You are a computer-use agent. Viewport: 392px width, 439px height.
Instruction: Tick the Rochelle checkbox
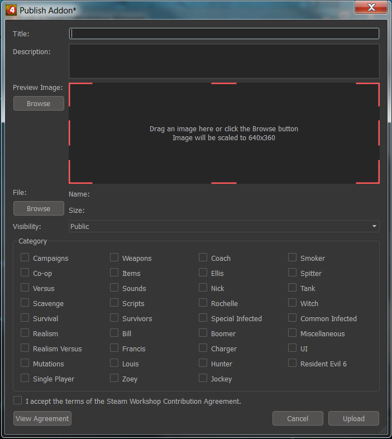tap(203, 303)
